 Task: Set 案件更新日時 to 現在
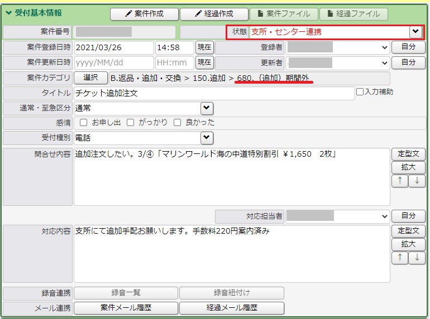click(x=204, y=62)
